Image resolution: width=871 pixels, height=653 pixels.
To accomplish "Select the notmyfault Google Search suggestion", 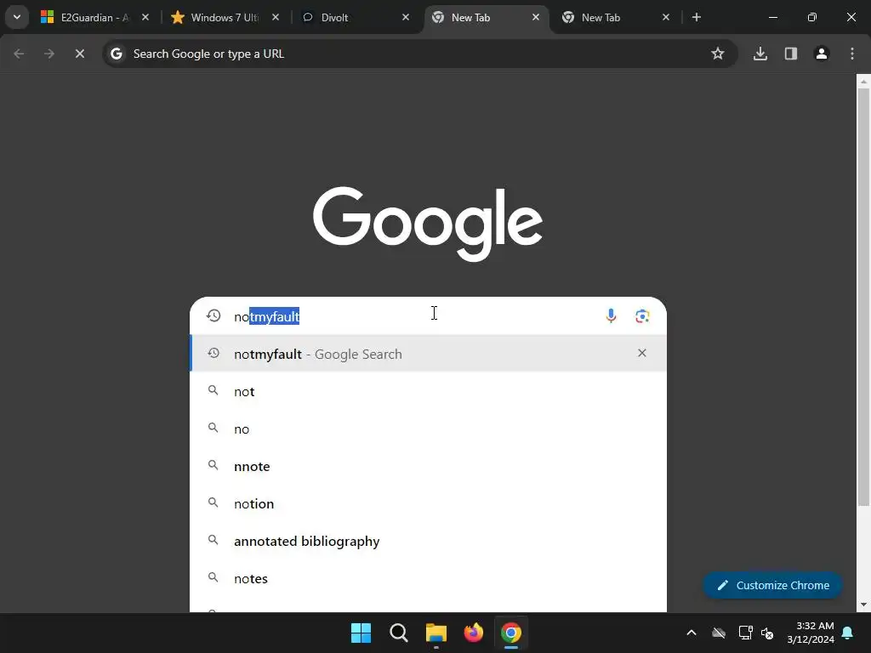I will (x=428, y=354).
